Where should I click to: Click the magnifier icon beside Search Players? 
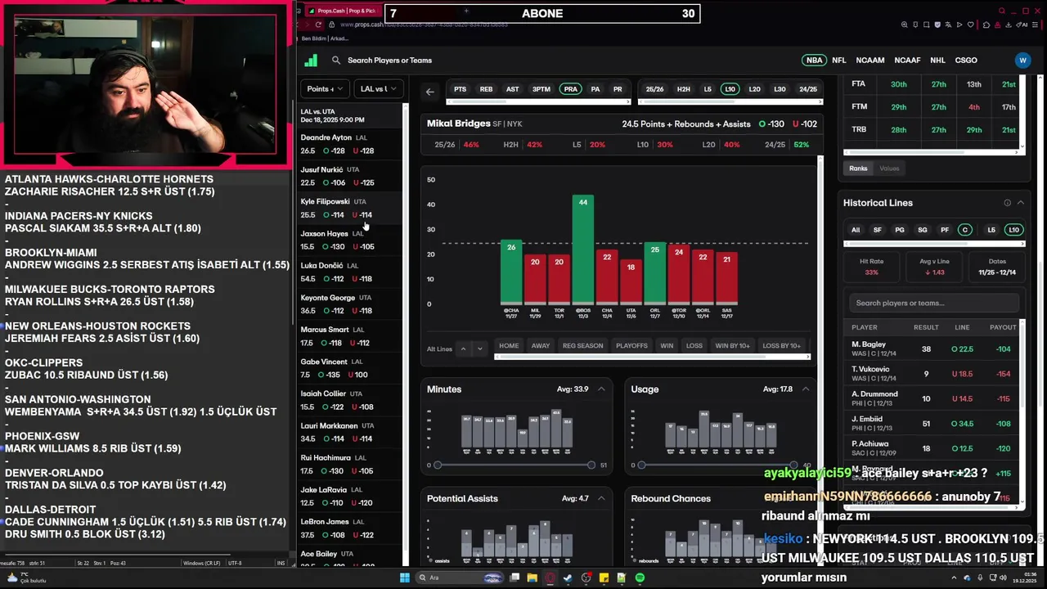(x=336, y=60)
